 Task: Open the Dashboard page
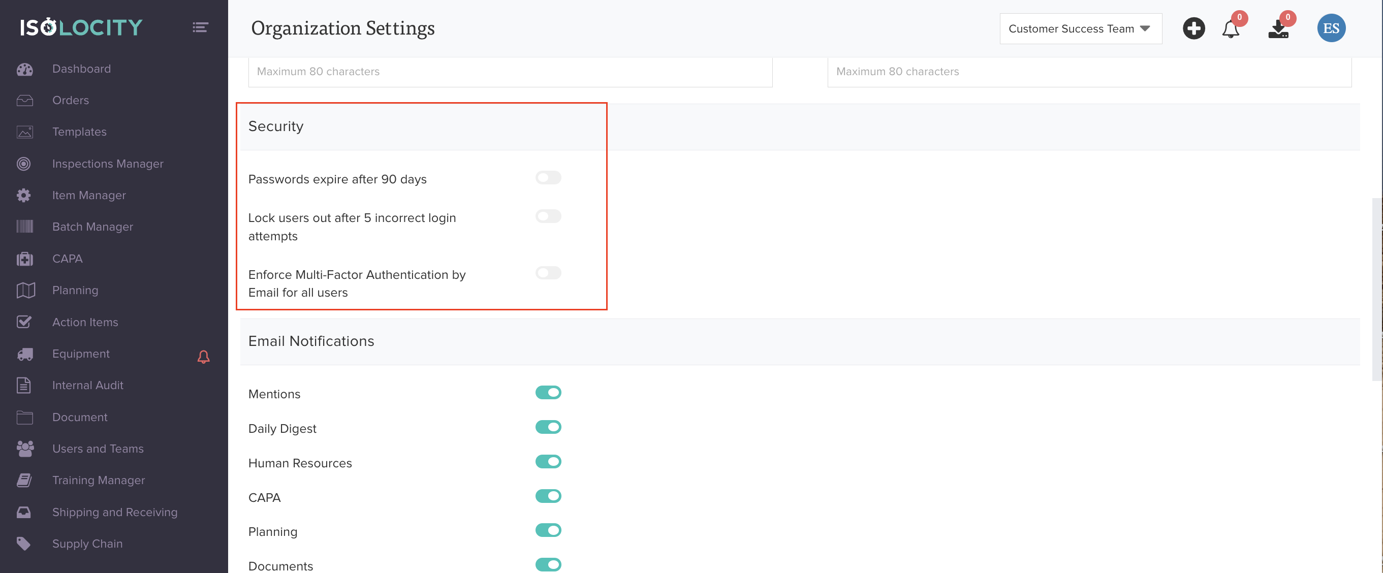pos(81,69)
